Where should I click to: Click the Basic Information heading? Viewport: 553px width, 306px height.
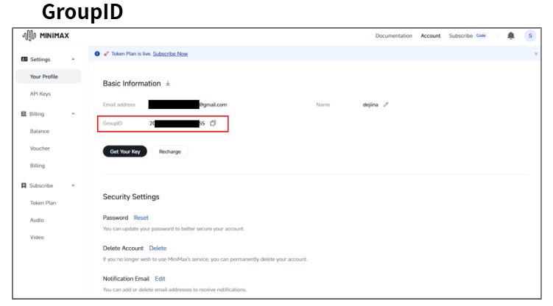point(132,83)
